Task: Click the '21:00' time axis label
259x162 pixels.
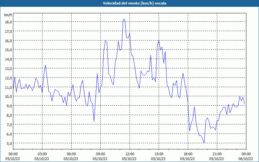Action: [x=217, y=154]
